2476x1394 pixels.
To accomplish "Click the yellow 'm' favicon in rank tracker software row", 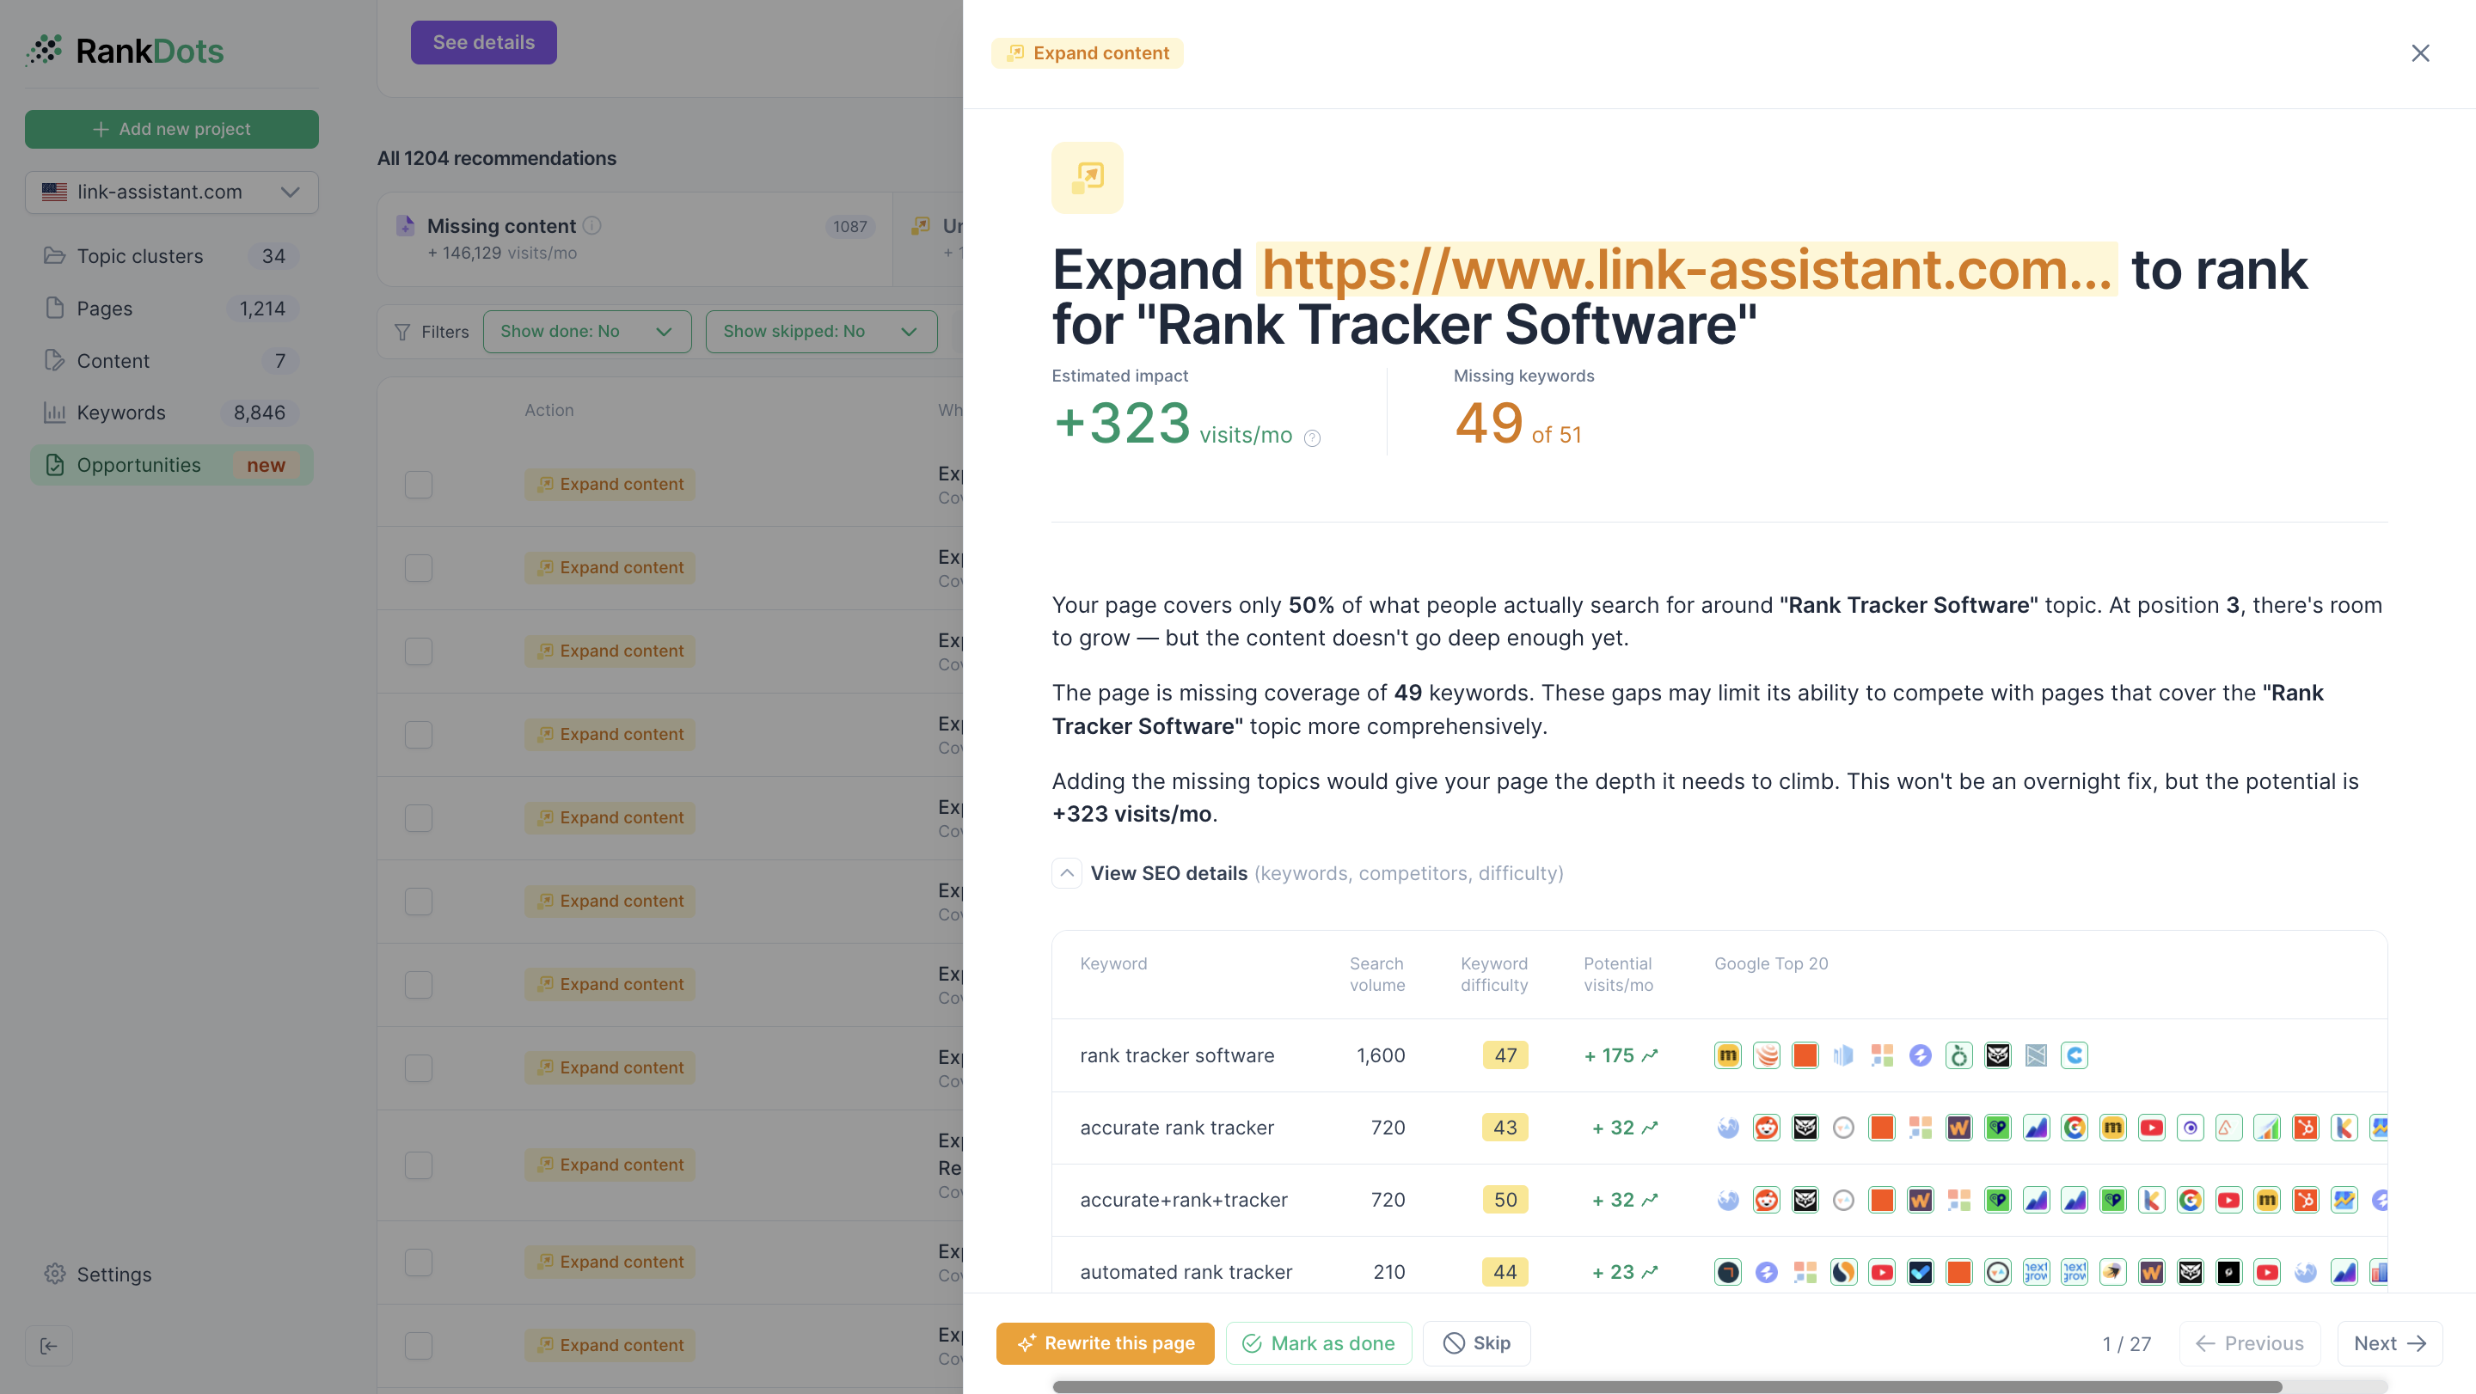I will (1727, 1056).
